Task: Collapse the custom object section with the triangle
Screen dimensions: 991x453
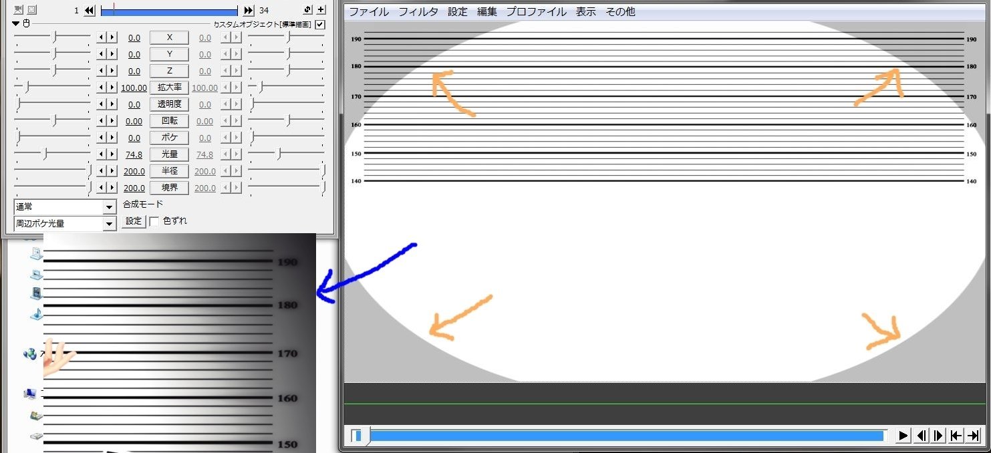Action: coord(15,22)
